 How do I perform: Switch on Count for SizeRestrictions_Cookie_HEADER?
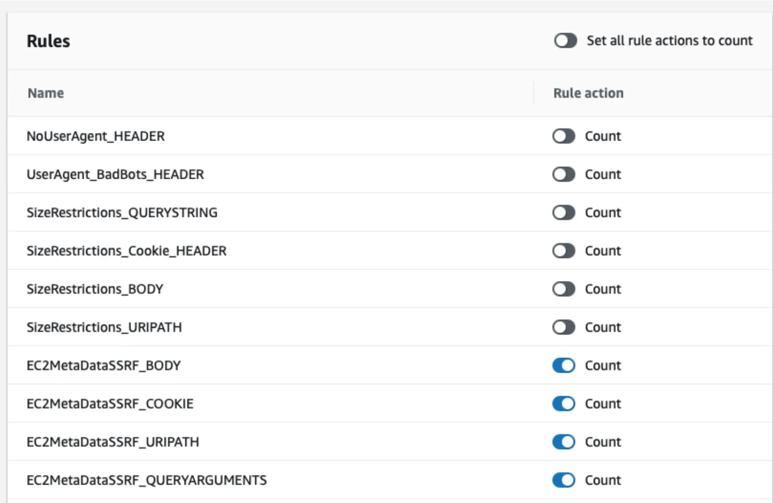563,250
